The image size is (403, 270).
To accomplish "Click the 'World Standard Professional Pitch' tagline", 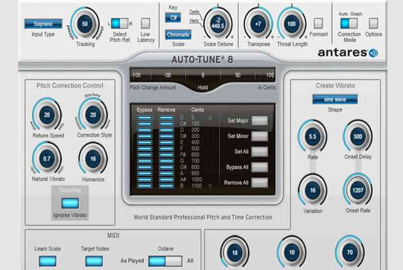I will [203, 217].
